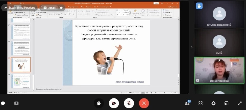
Task: Open conference settings gear
Action: click(213, 103)
